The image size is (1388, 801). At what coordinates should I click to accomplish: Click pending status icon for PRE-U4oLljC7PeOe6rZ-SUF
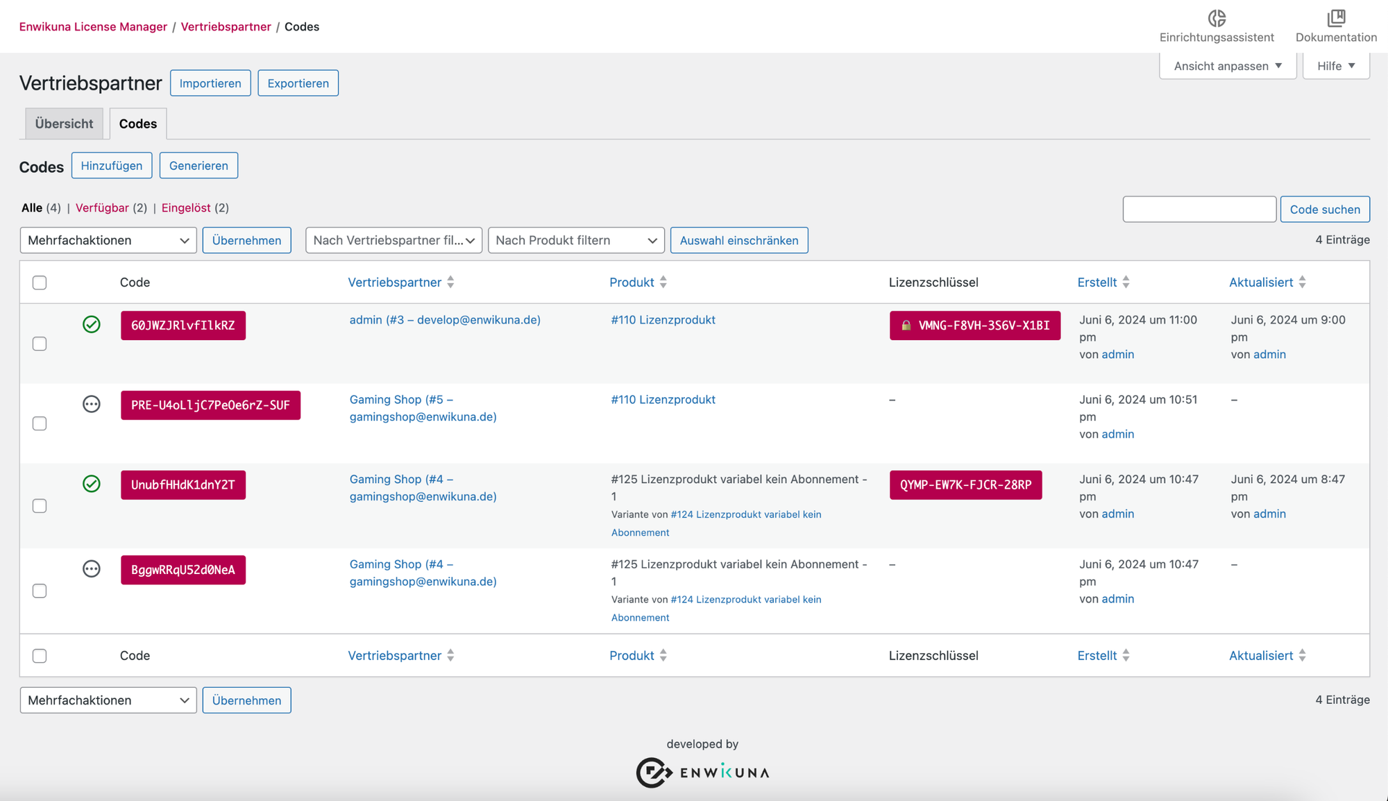coord(92,404)
